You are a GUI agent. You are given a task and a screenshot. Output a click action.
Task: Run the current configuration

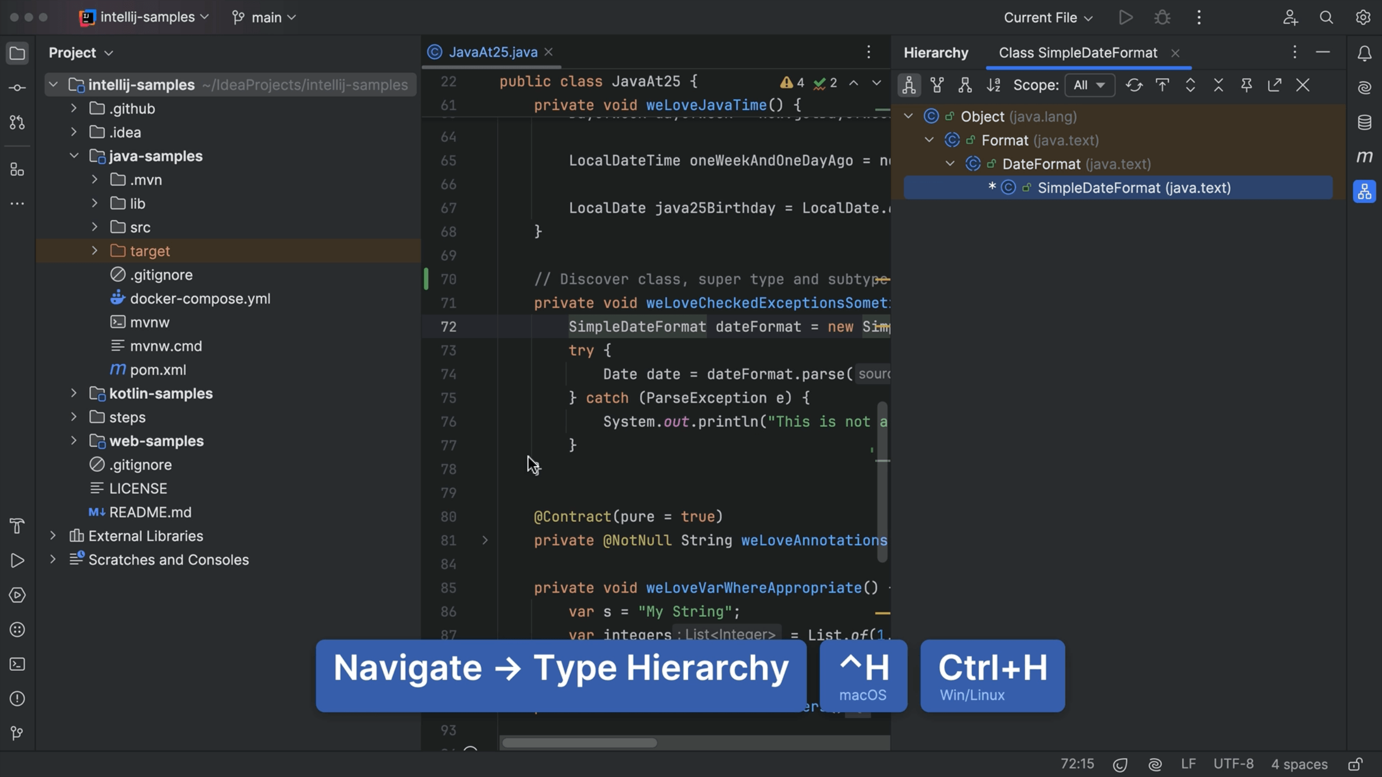pos(1126,17)
